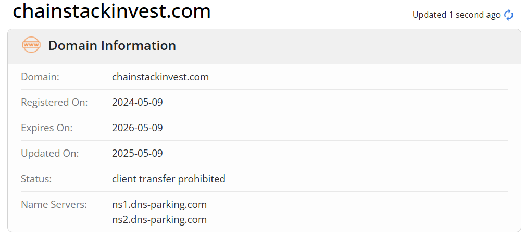This screenshot has height=237, width=524.
Task: Select the domain value chainstackinvest.com
Action: tap(160, 77)
